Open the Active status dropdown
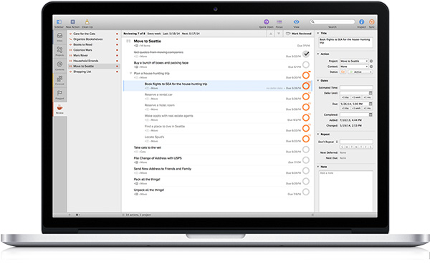 360,72
